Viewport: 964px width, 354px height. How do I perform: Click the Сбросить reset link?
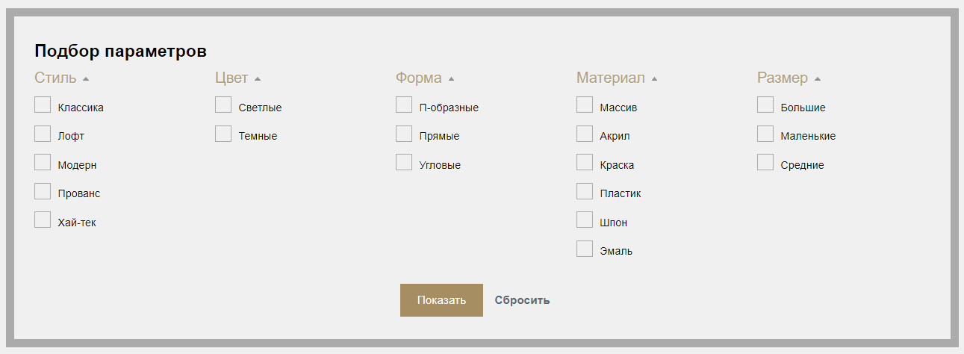(522, 300)
